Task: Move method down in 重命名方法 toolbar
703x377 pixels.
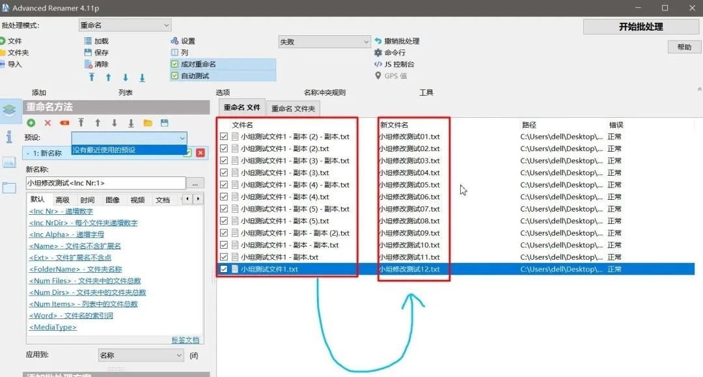Action: coord(115,123)
